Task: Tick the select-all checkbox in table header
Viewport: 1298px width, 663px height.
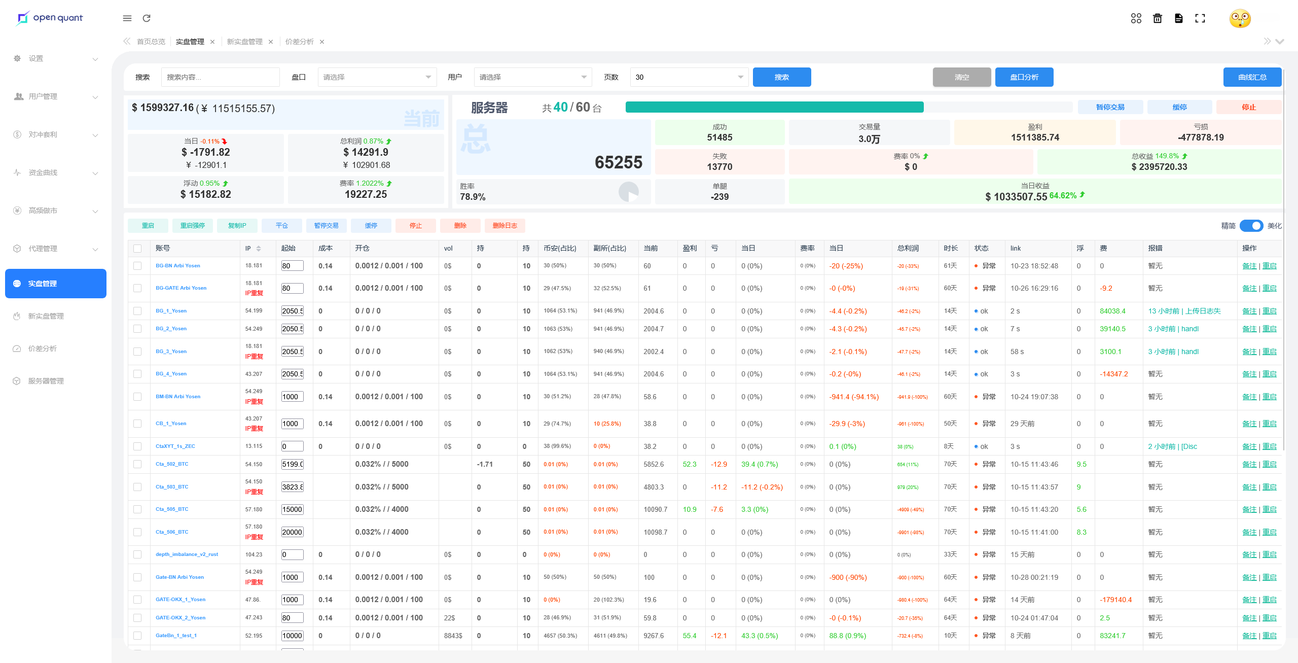Action: pyautogui.click(x=137, y=249)
